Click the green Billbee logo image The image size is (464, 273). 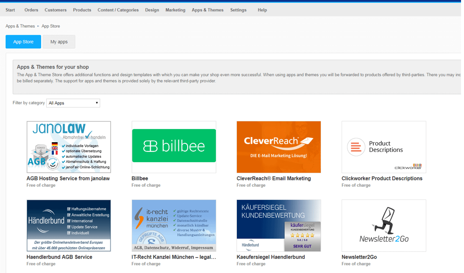tap(174, 146)
